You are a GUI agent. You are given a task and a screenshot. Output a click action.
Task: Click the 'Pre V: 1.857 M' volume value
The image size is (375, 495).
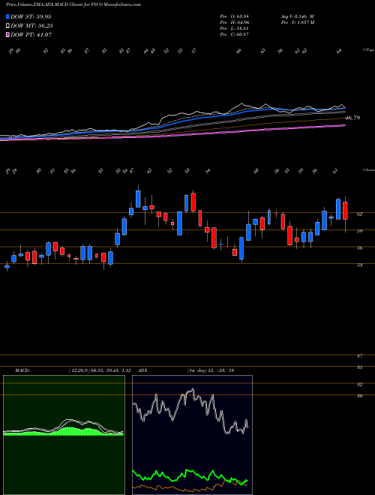pos(297,22)
